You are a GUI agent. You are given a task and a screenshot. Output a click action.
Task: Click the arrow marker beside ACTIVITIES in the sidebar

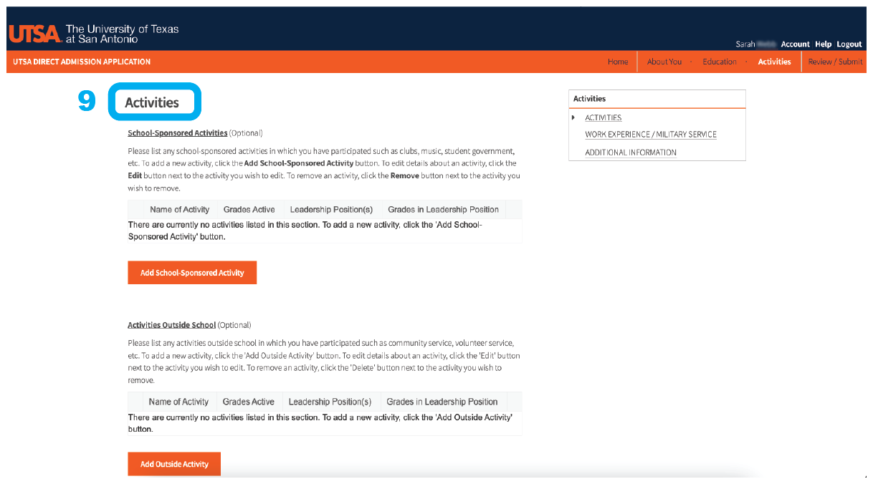[573, 117]
